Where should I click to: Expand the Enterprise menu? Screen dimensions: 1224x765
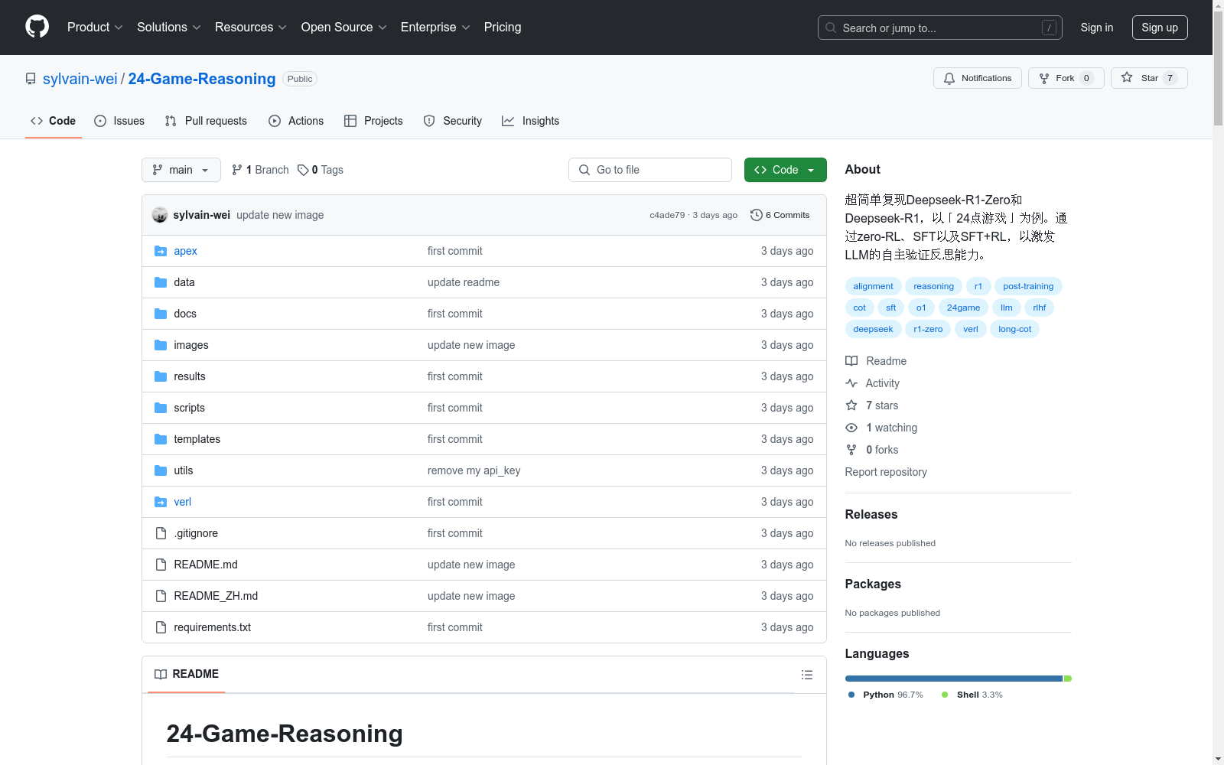coord(435,28)
